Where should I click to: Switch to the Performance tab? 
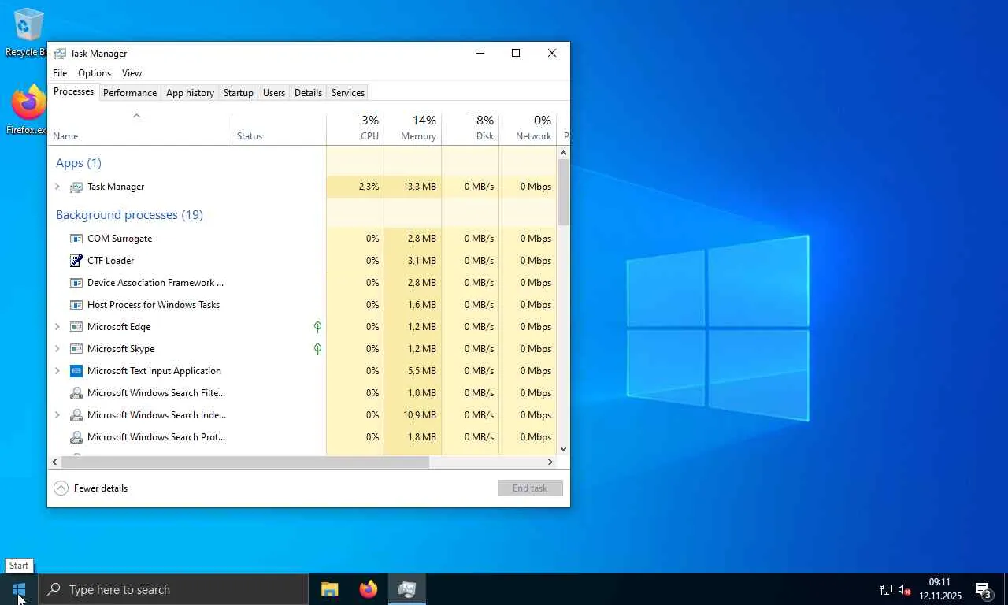[130, 93]
